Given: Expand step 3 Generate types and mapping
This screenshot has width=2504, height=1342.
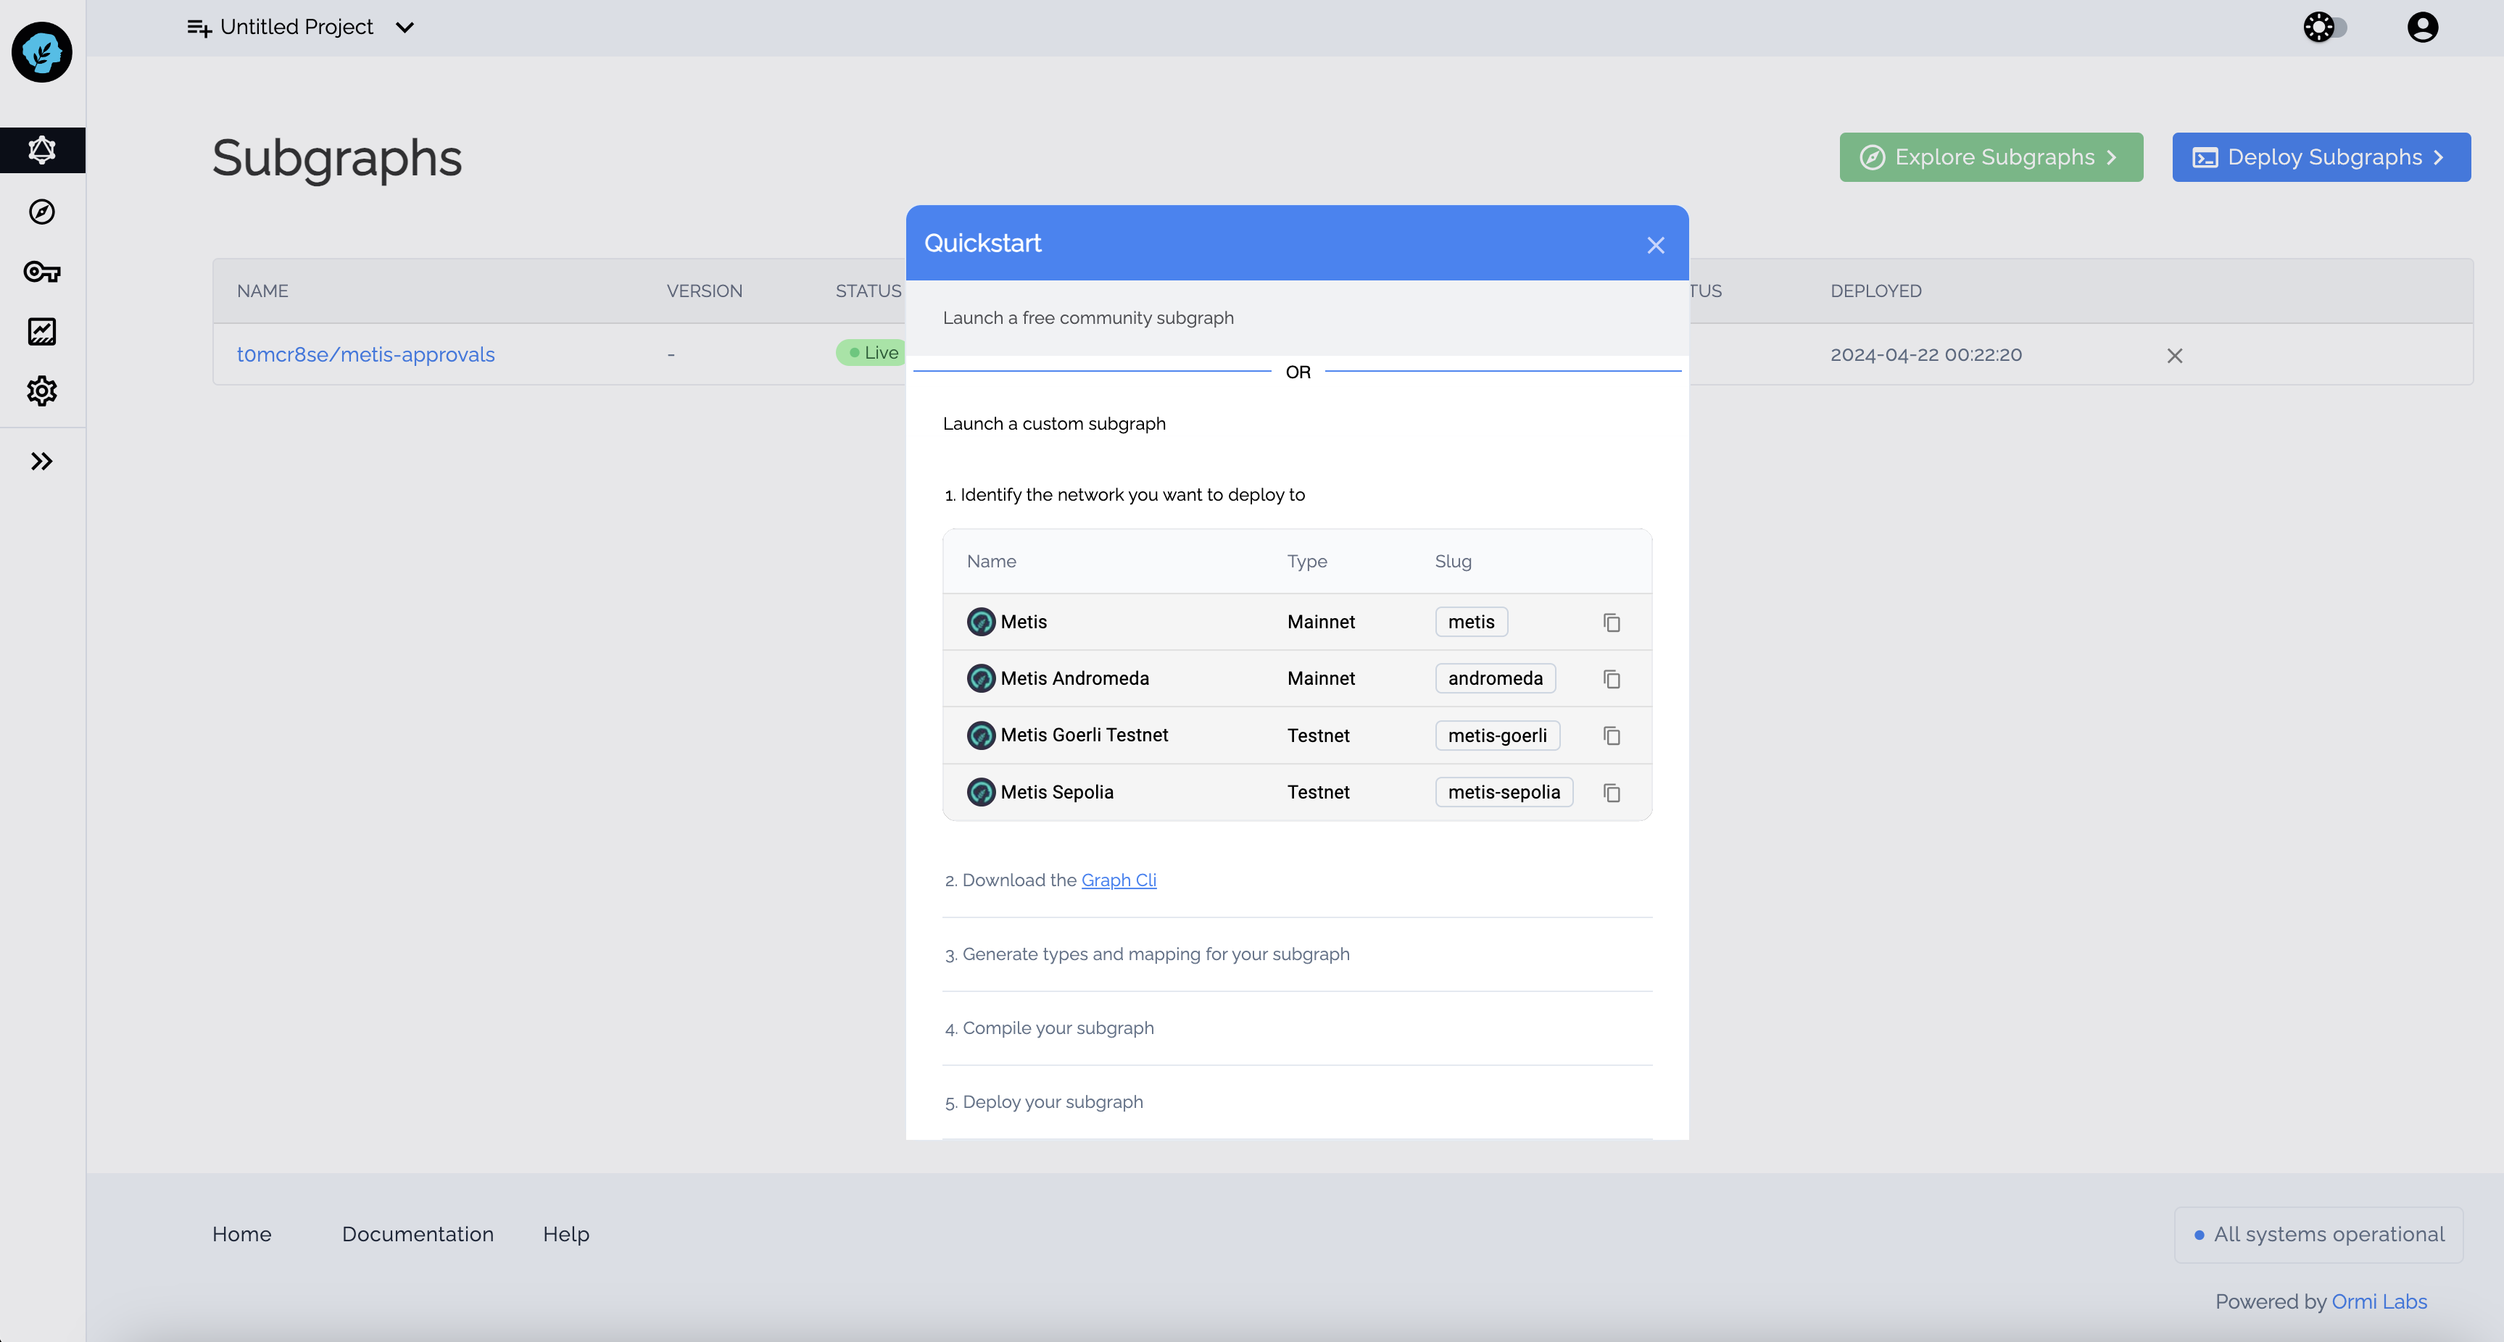Looking at the screenshot, I should (x=1297, y=954).
